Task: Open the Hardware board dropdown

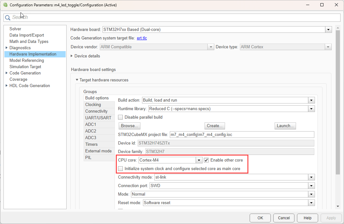Action: tap(328, 29)
